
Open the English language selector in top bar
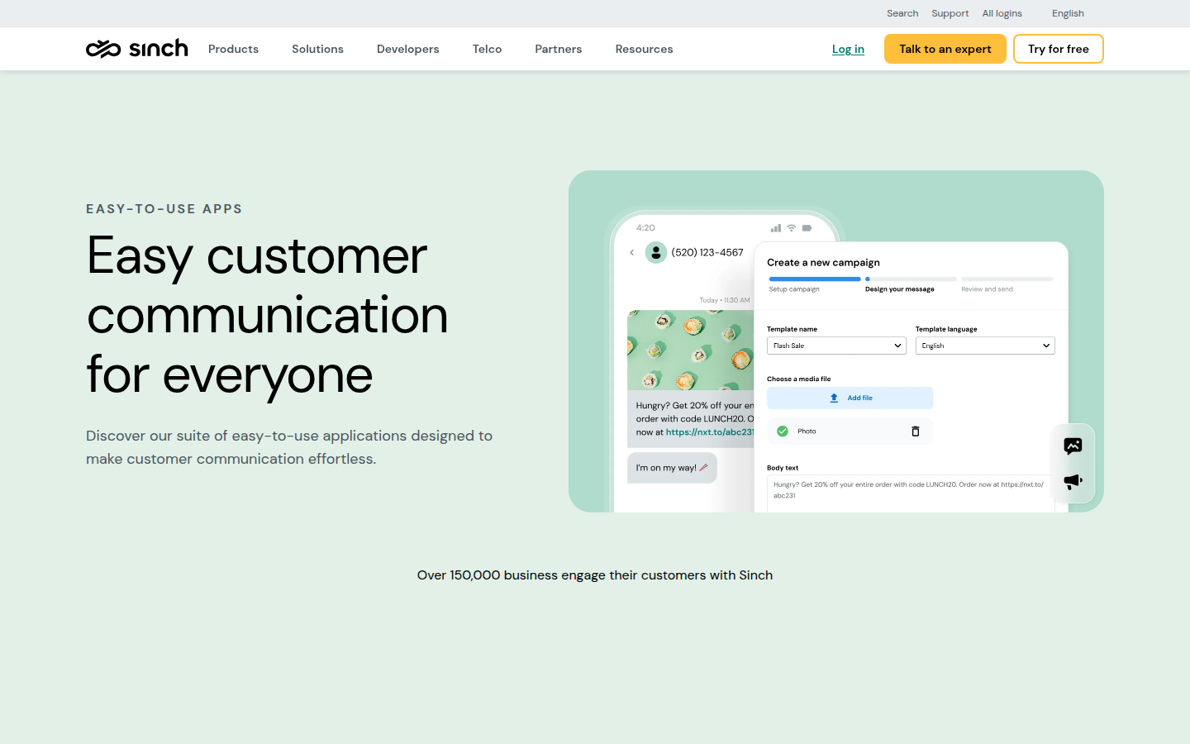click(x=1068, y=13)
